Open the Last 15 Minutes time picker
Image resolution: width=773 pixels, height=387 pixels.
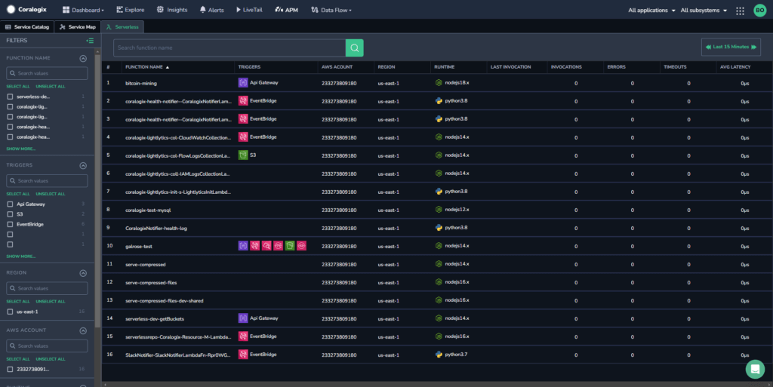[731, 48]
